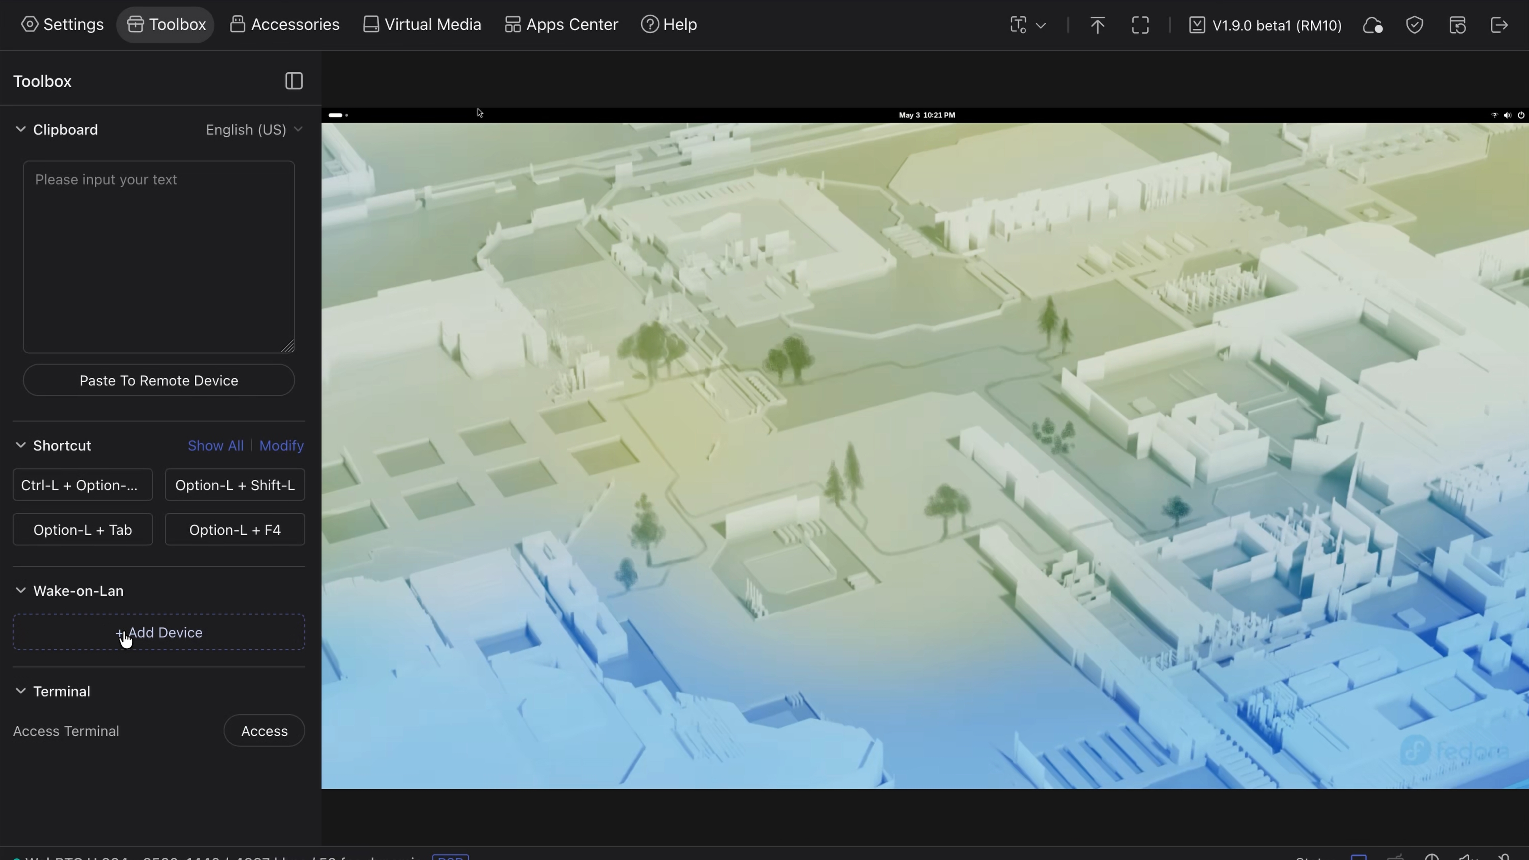
Task: Click the Modify shortcuts link
Action: point(282,445)
